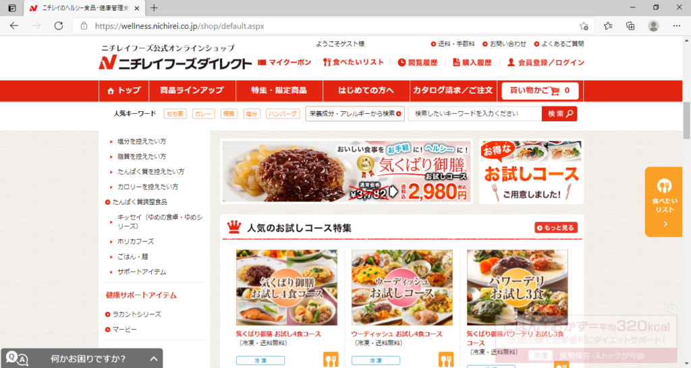Viewport: 691px width, 368px height.
Task: Open ホリカフーズ sidebar link
Action: [135, 242]
